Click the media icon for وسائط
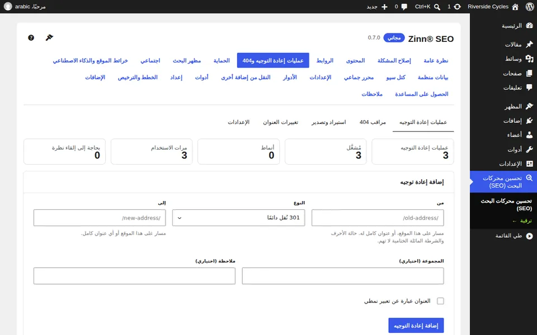 click(x=530, y=59)
